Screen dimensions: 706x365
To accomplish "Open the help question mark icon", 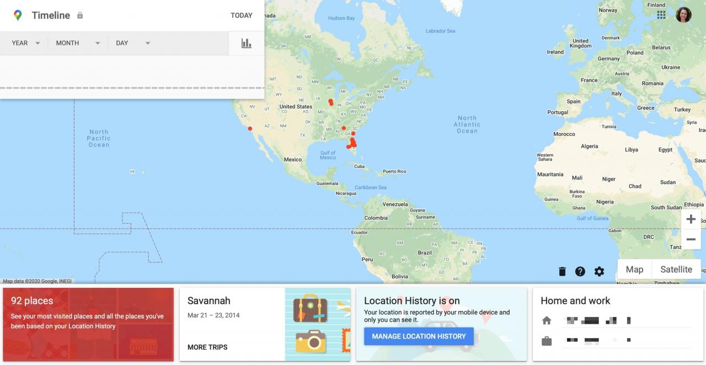I will [x=580, y=271].
